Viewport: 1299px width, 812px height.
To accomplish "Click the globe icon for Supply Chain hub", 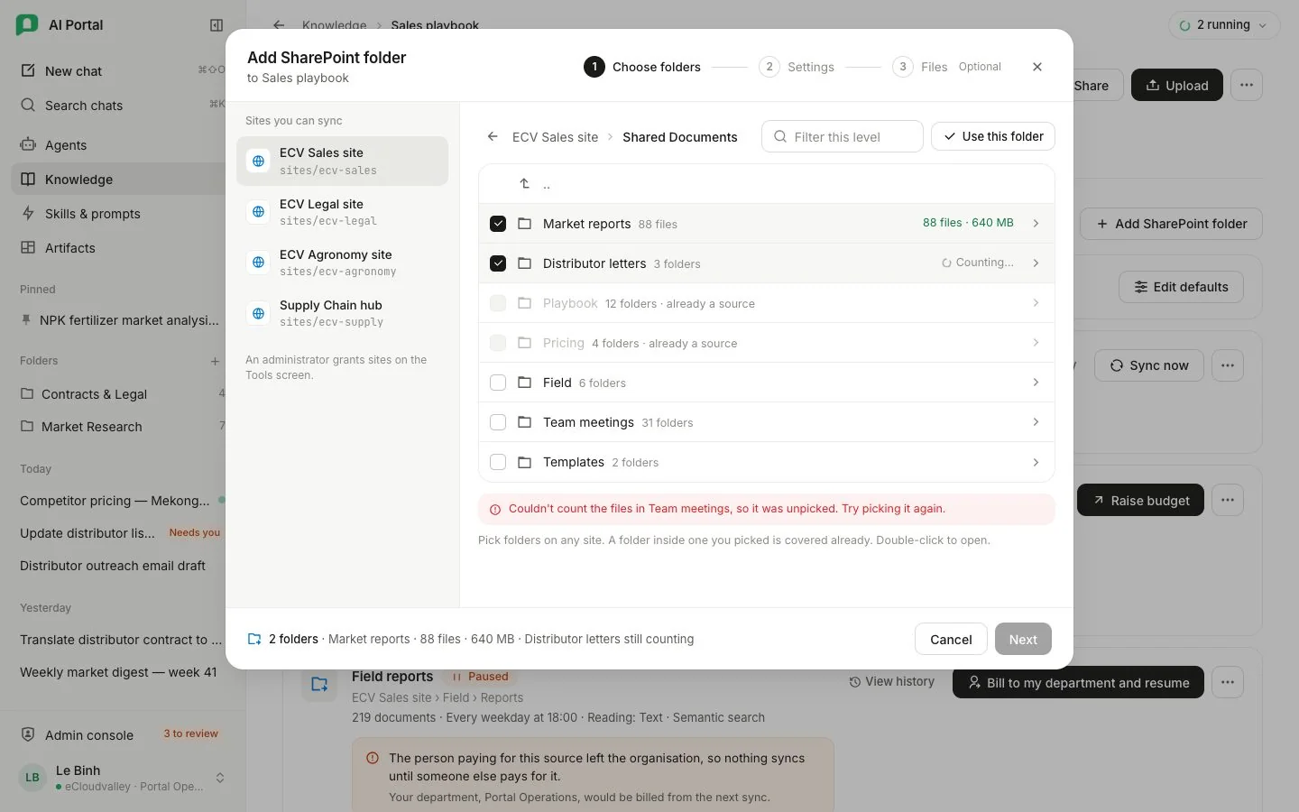I will (259, 313).
